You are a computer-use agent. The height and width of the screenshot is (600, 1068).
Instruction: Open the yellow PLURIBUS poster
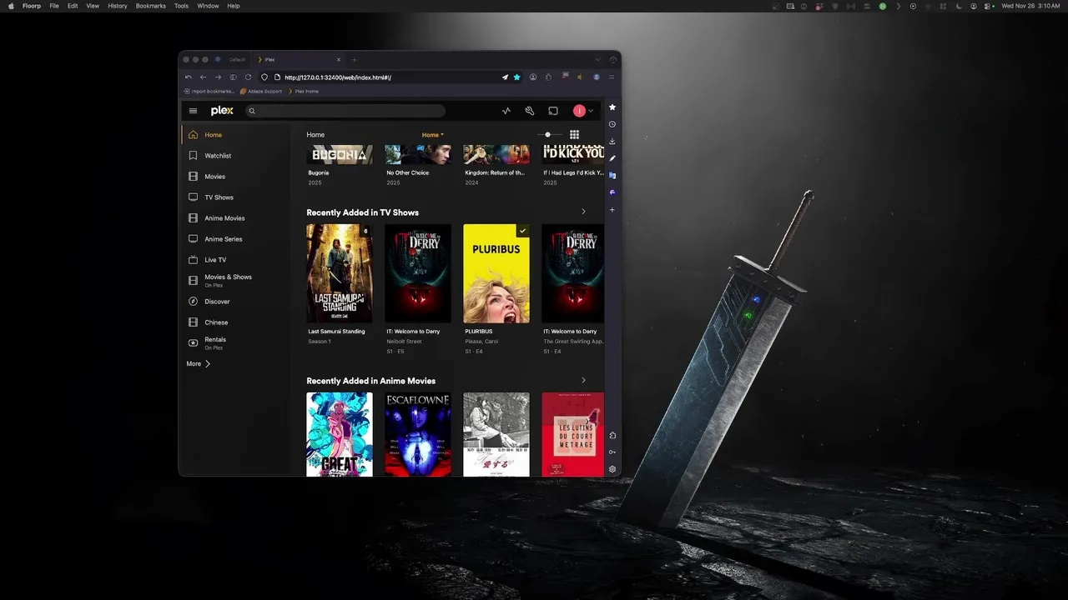[496, 273]
